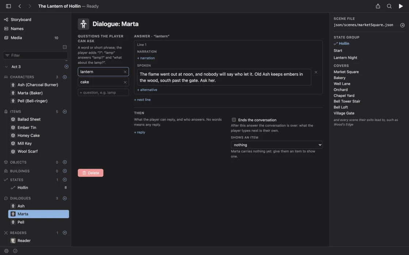
Task: Click Bakery under Covers
Action: (339, 78)
